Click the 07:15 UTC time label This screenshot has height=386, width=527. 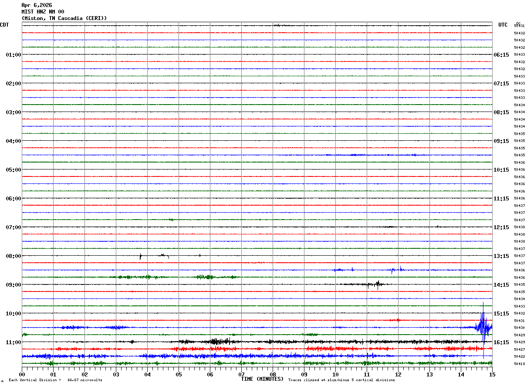click(x=501, y=84)
